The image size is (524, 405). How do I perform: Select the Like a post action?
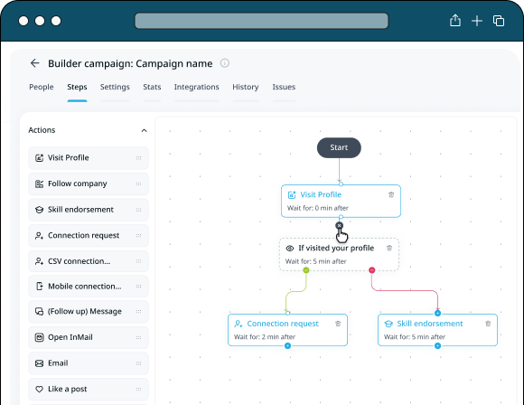click(89, 390)
